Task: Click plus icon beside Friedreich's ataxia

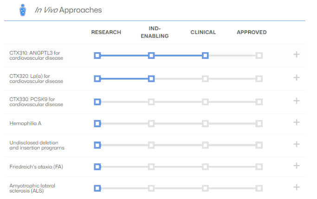Action: coord(297,166)
